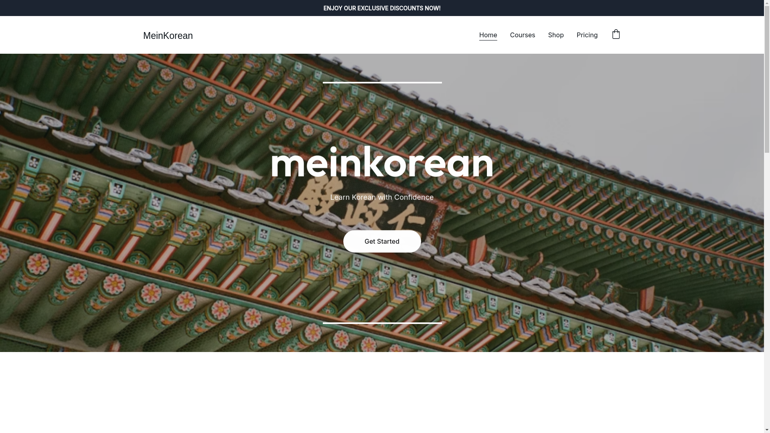This screenshot has width=770, height=433.
Task: Click the white line above hero heading
Action: 382,83
